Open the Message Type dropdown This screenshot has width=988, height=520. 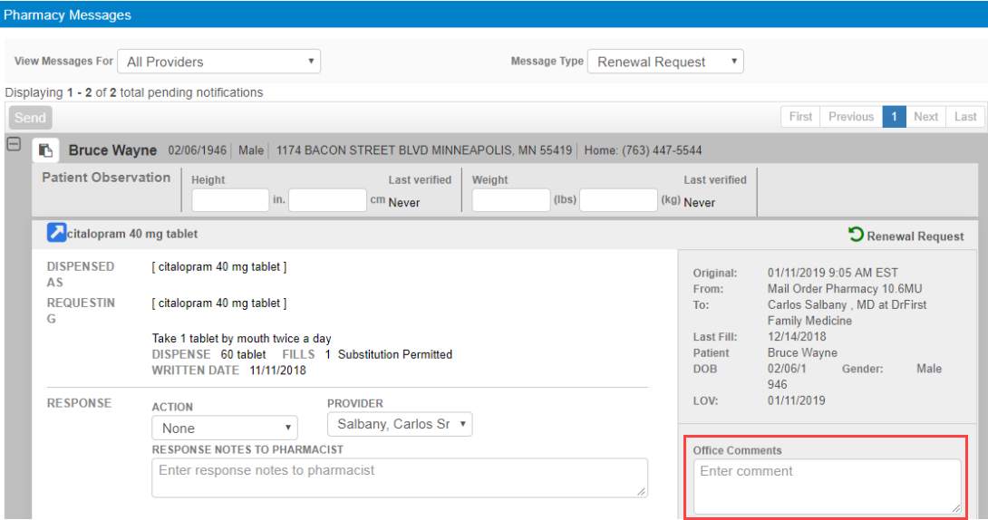[665, 62]
